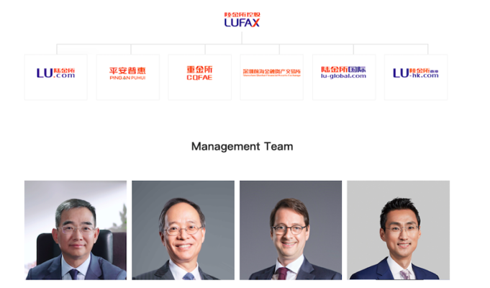Open the Shenzhen Qianhai Financial Assets Exchange logo

pos(271,73)
